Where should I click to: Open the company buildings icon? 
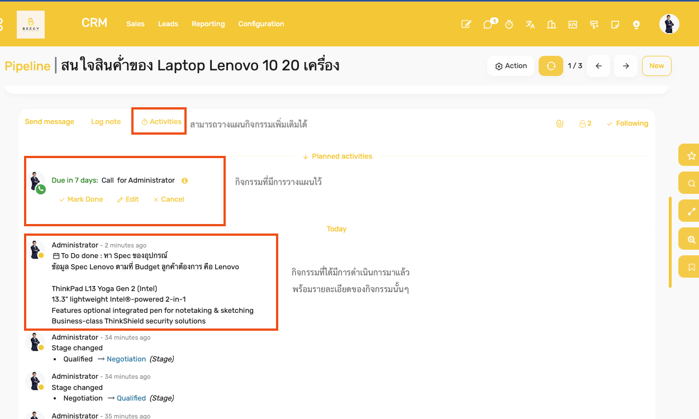(x=551, y=24)
